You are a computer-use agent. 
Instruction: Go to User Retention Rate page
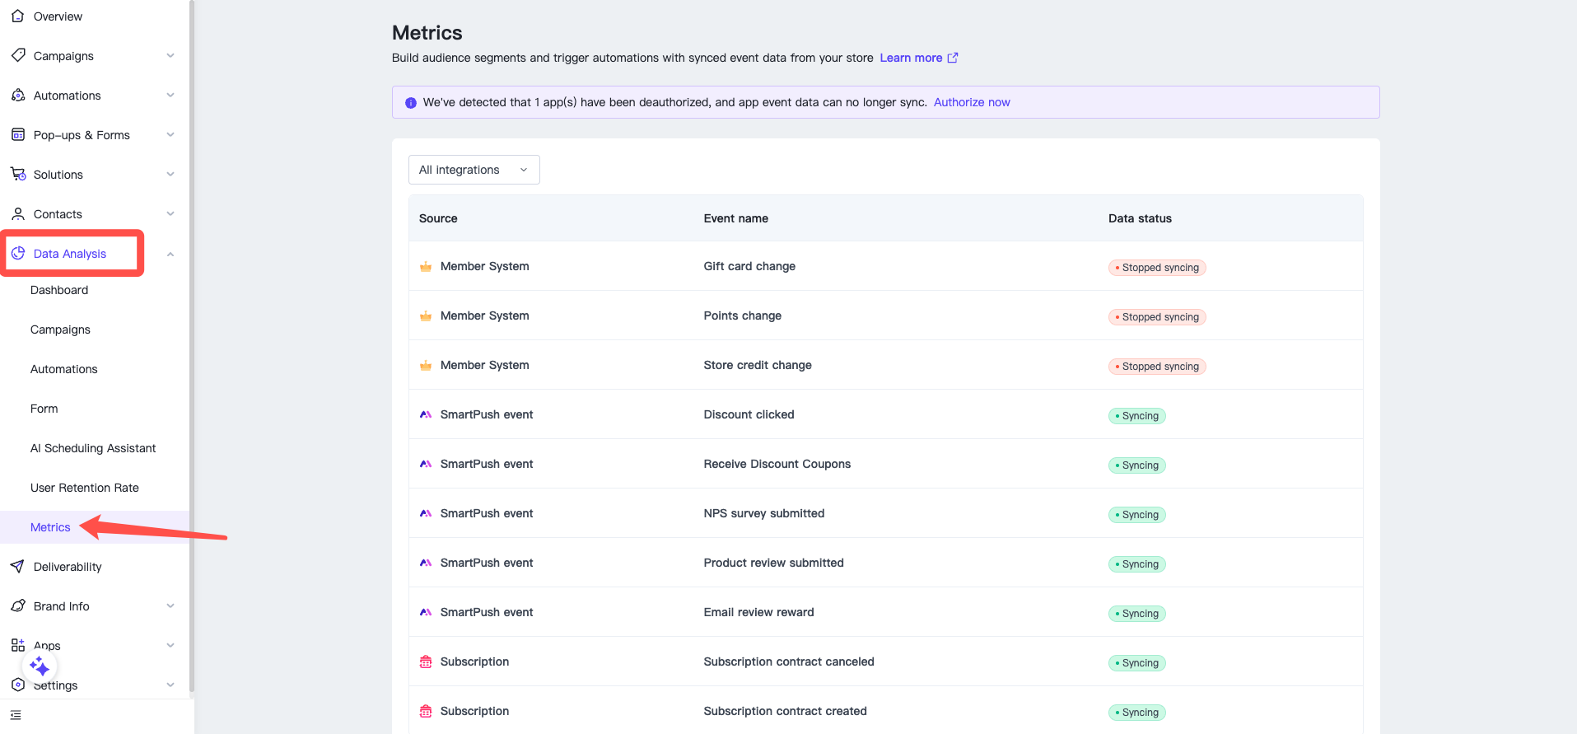85,488
